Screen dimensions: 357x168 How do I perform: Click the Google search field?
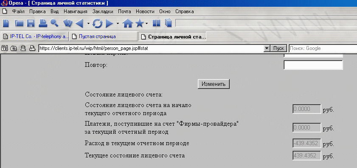coord(323,48)
